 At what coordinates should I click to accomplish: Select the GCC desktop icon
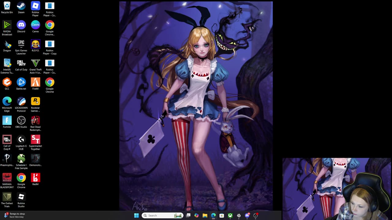coord(7,84)
